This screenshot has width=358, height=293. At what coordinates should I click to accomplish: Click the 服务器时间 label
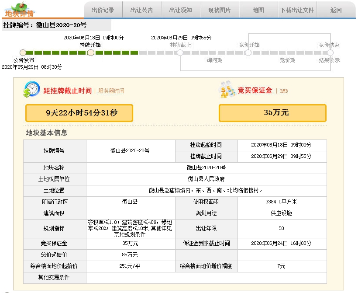click(x=111, y=91)
